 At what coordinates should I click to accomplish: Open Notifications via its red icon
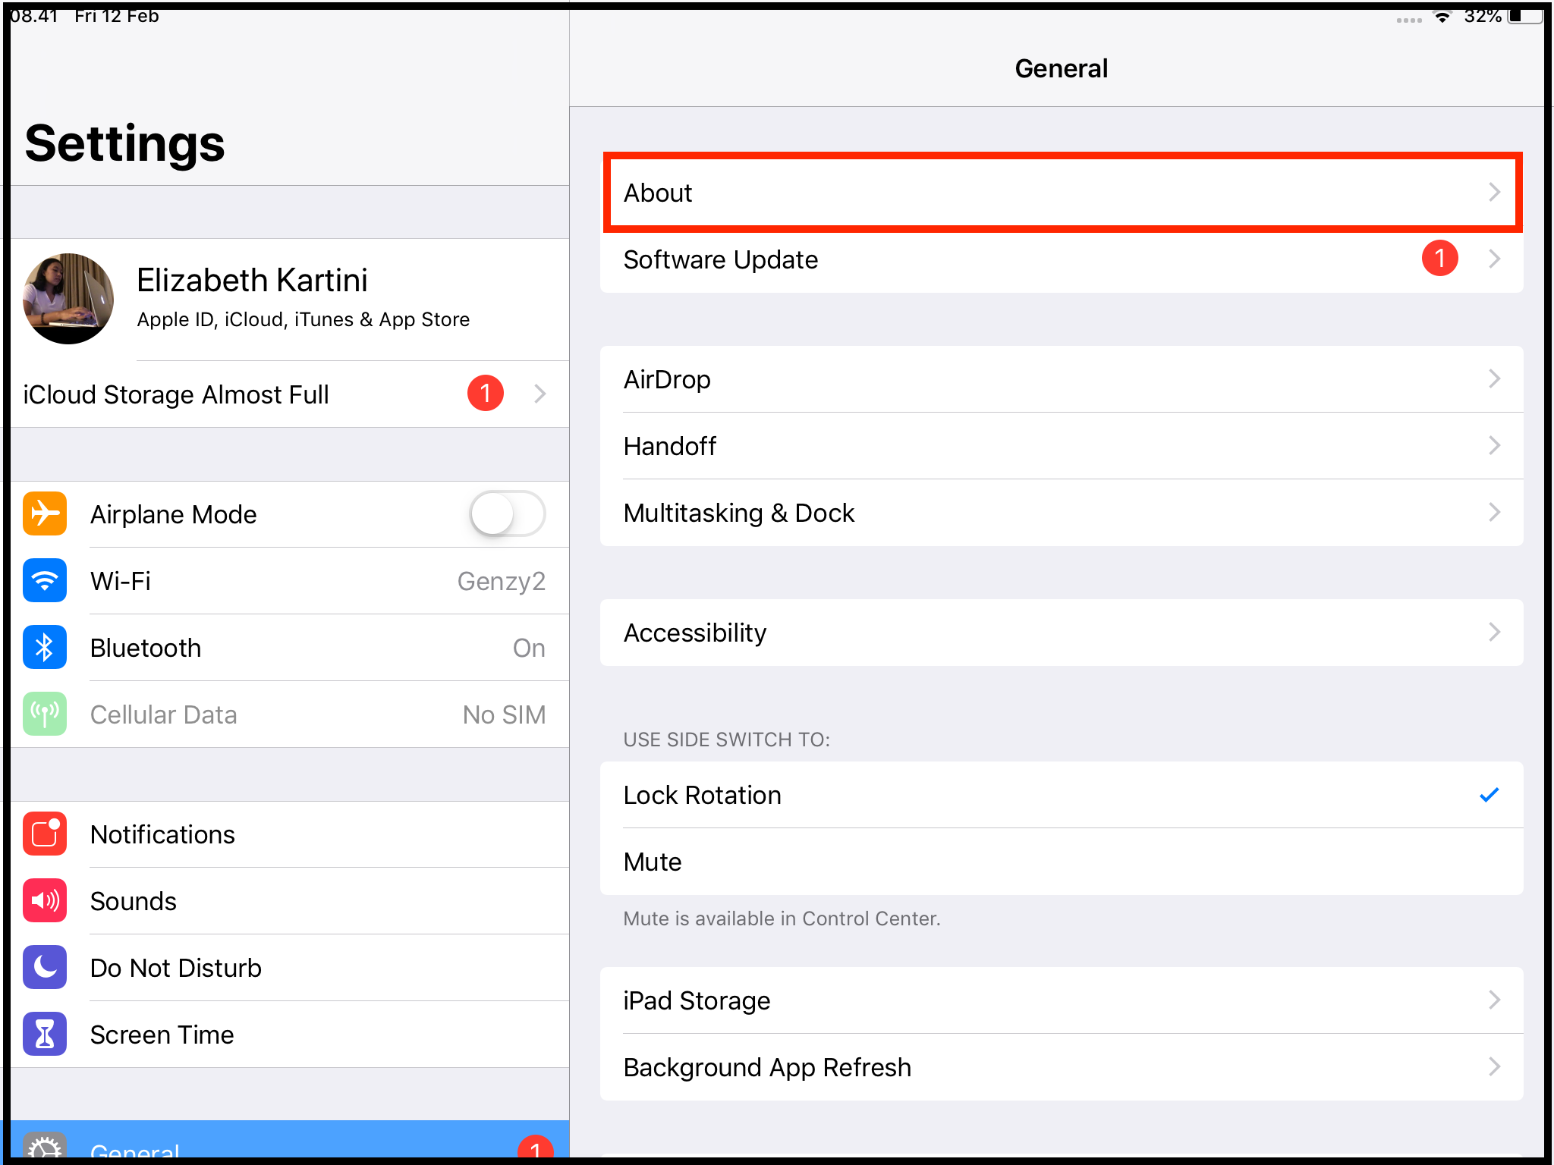(x=44, y=834)
